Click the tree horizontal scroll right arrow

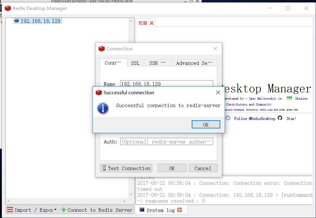pyautogui.click(x=124, y=201)
